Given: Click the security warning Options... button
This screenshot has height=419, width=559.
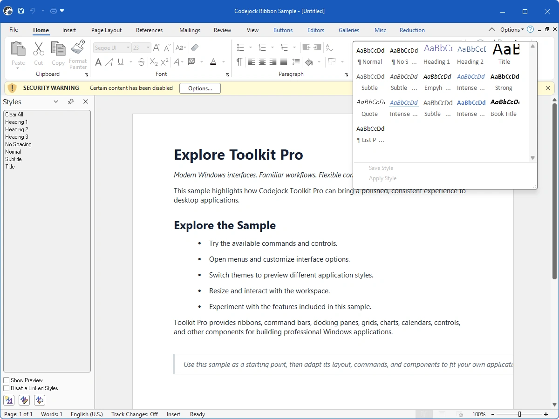Looking at the screenshot, I should pos(200,88).
